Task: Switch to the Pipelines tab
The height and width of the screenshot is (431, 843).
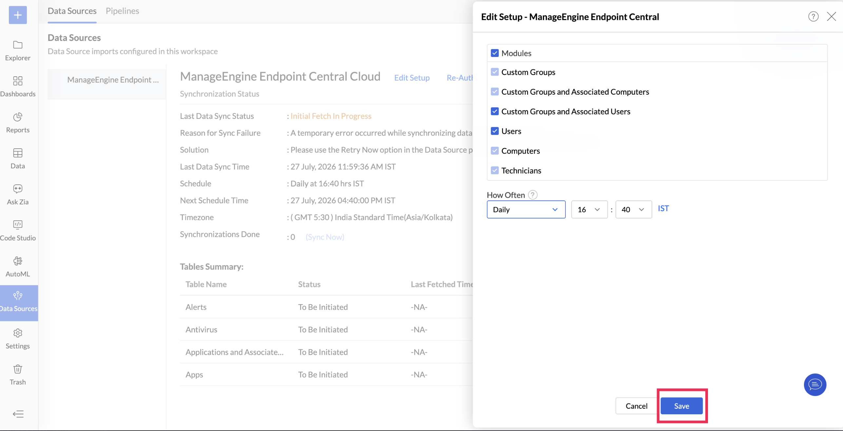Action: pos(122,11)
